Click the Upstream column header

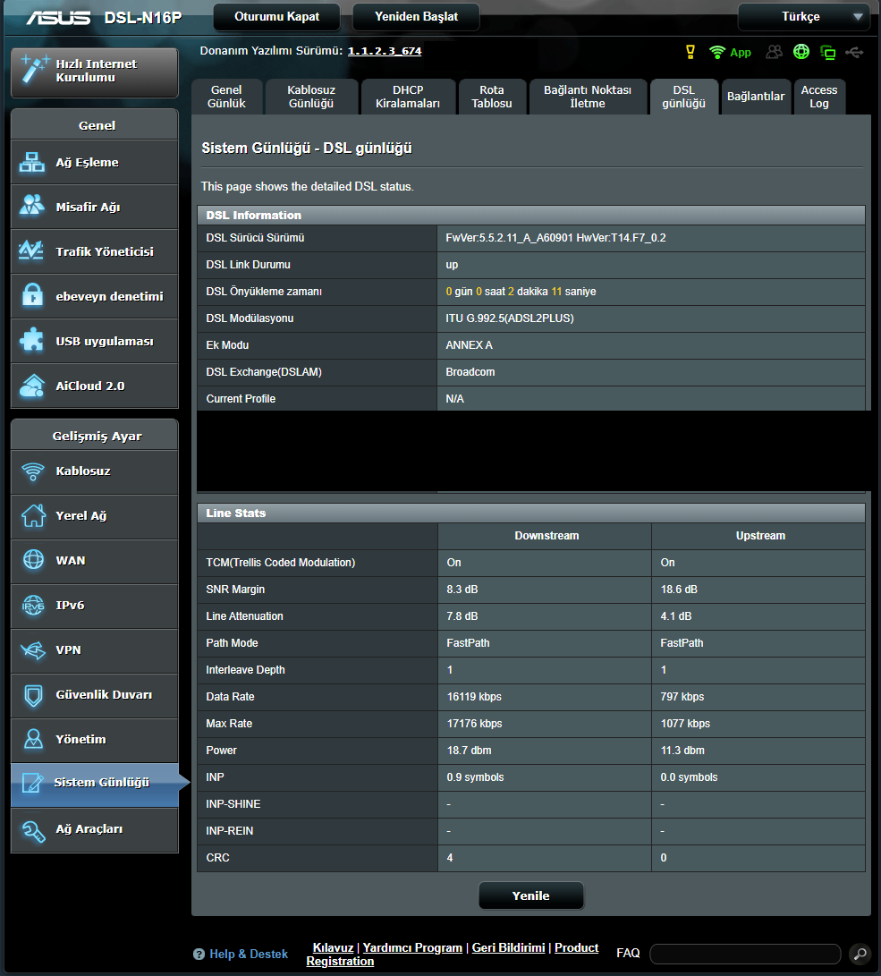click(760, 536)
